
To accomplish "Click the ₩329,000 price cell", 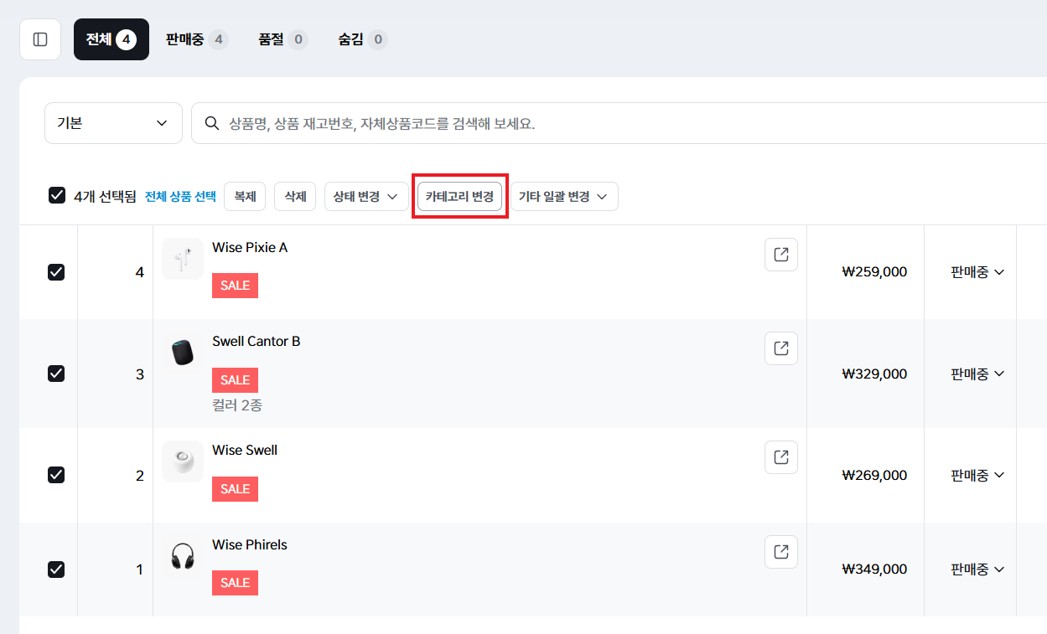I will pos(874,374).
